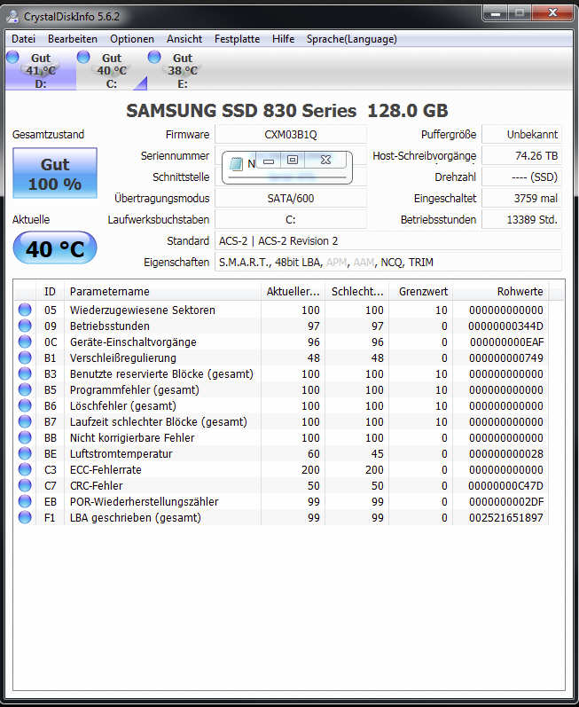Image resolution: width=579 pixels, height=707 pixels.
Task: Click the ECC-Fehlerrate parameter name
Action: pyautogui.click(x=106, y=470)
